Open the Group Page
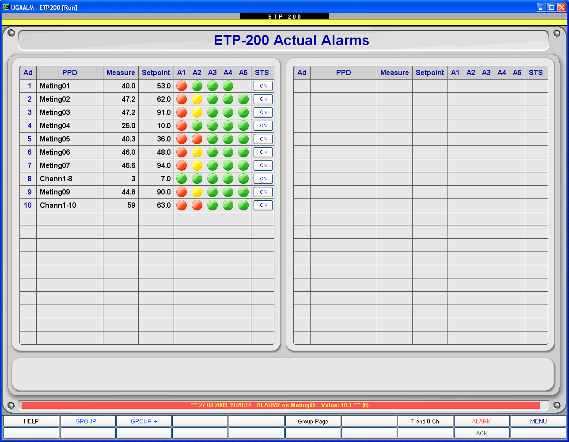 (313, 421)
